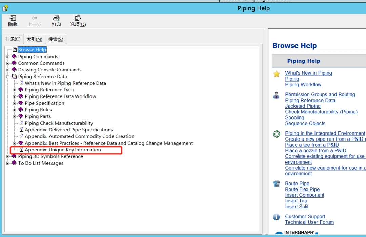Open the Insert Component link
The height and width of the screenshot is (237, 366).
coord(305,195)
